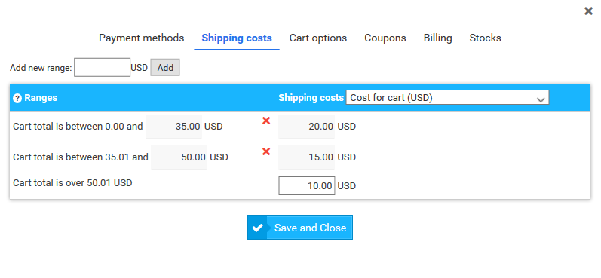Screen dimensions: 601x278
Task: Open the Cart options tab
Action: 318,38
